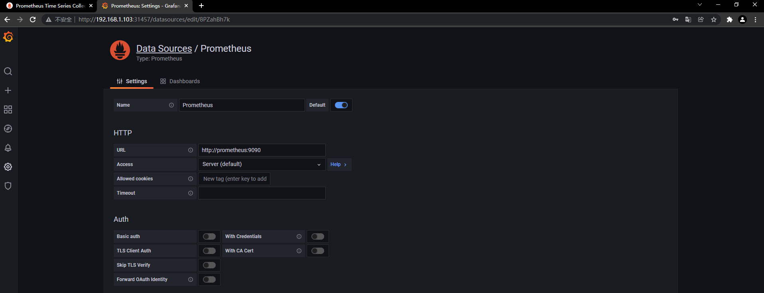The image size is (764, 293).
Task: Open the Access Server (default) dropdown
Action: (x=262, y=164)
